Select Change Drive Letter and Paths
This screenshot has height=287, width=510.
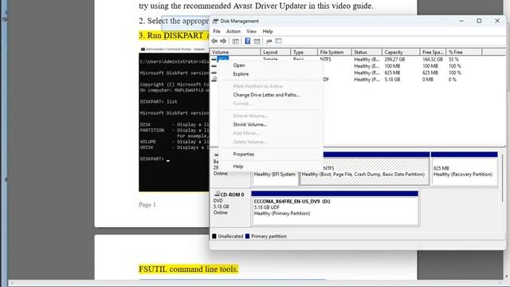271,95
